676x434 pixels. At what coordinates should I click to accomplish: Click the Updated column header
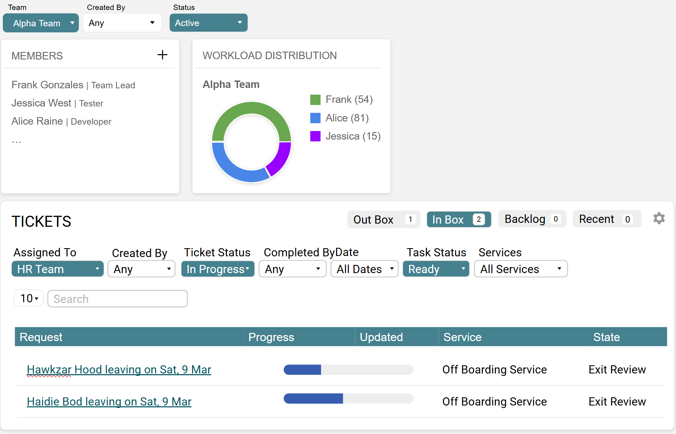tap(381, 337)
